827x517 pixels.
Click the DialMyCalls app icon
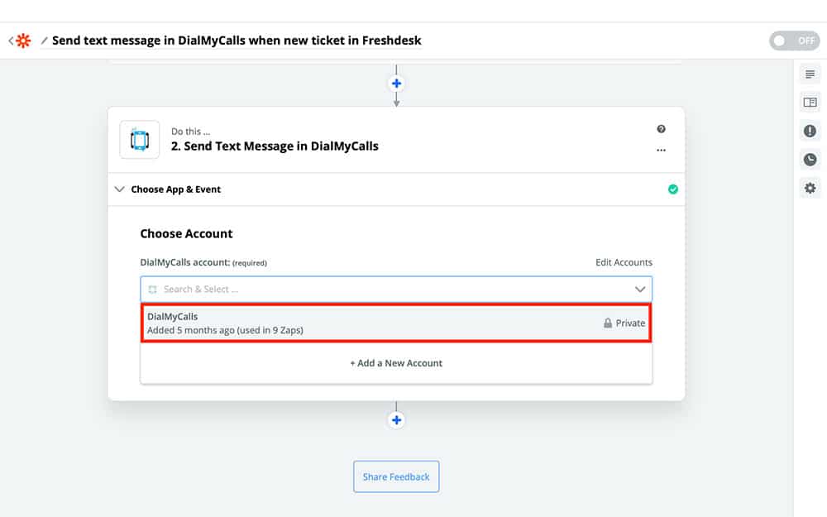pyautogui.click(x=140, y=140)
